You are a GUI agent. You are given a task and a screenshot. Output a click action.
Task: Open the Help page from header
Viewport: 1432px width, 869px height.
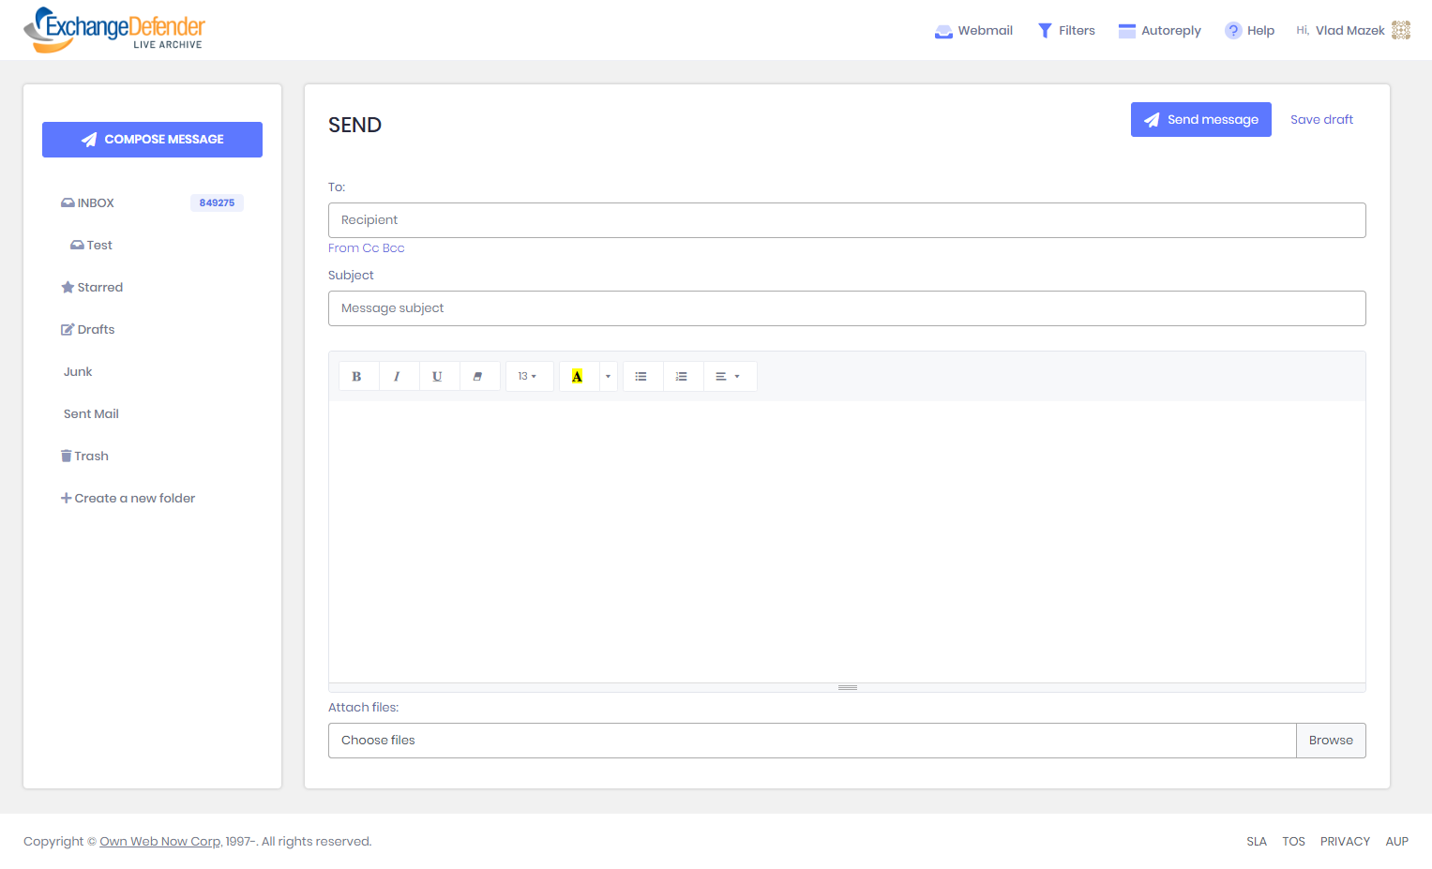(x=1249, y=30)
